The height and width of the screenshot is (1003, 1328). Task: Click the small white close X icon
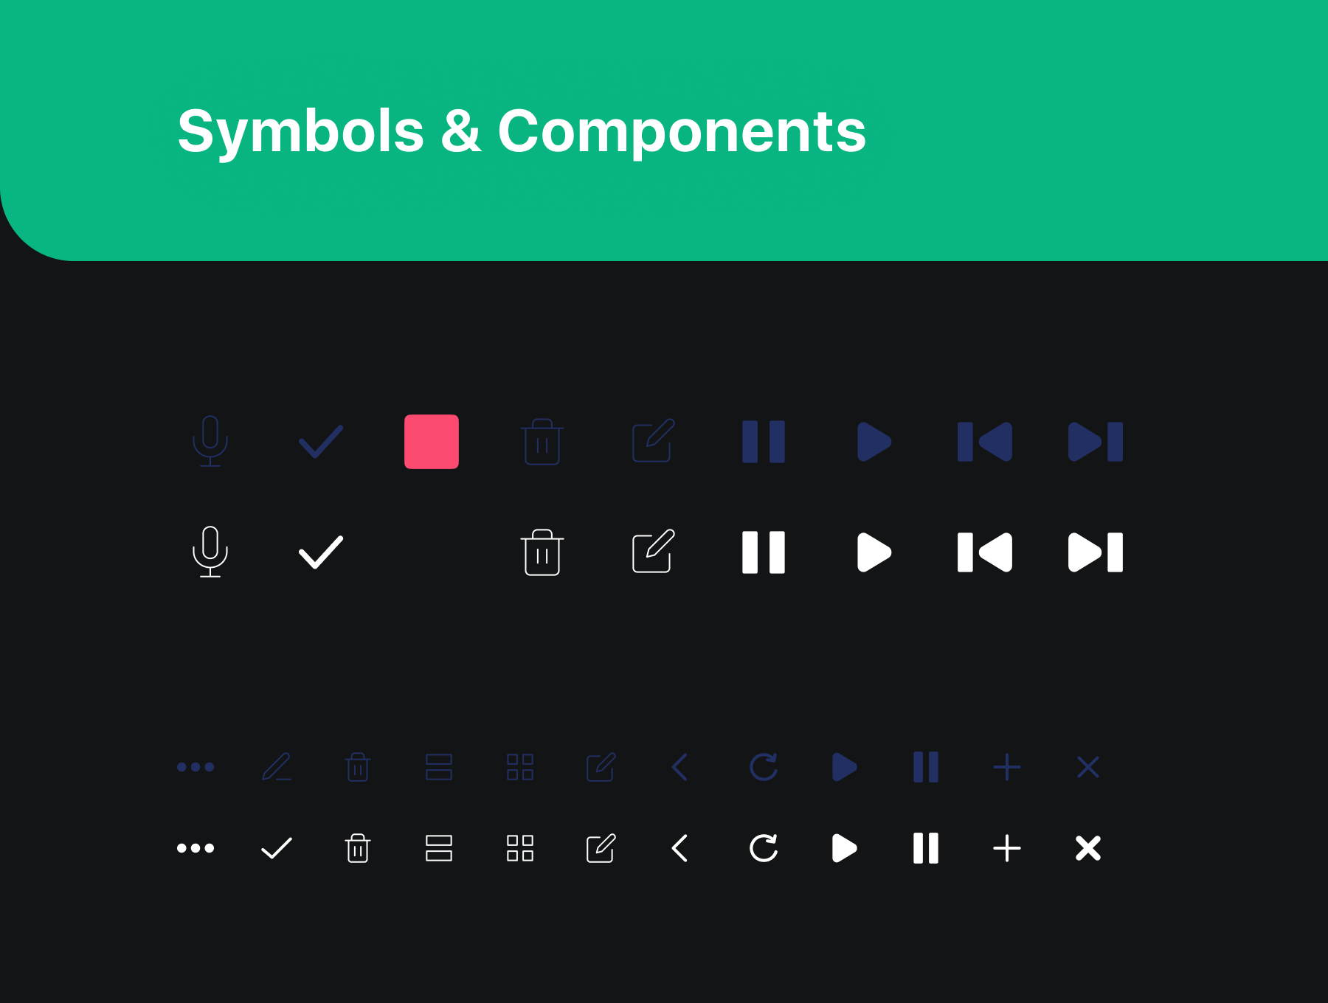click(x=1088, y=848)
